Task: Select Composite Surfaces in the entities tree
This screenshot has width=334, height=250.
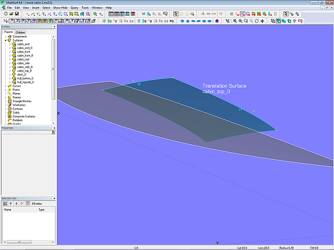Action: [25, 116]
